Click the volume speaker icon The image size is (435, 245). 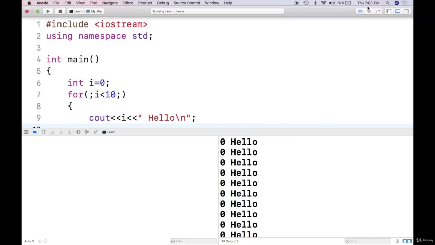[x=332, y=3]
